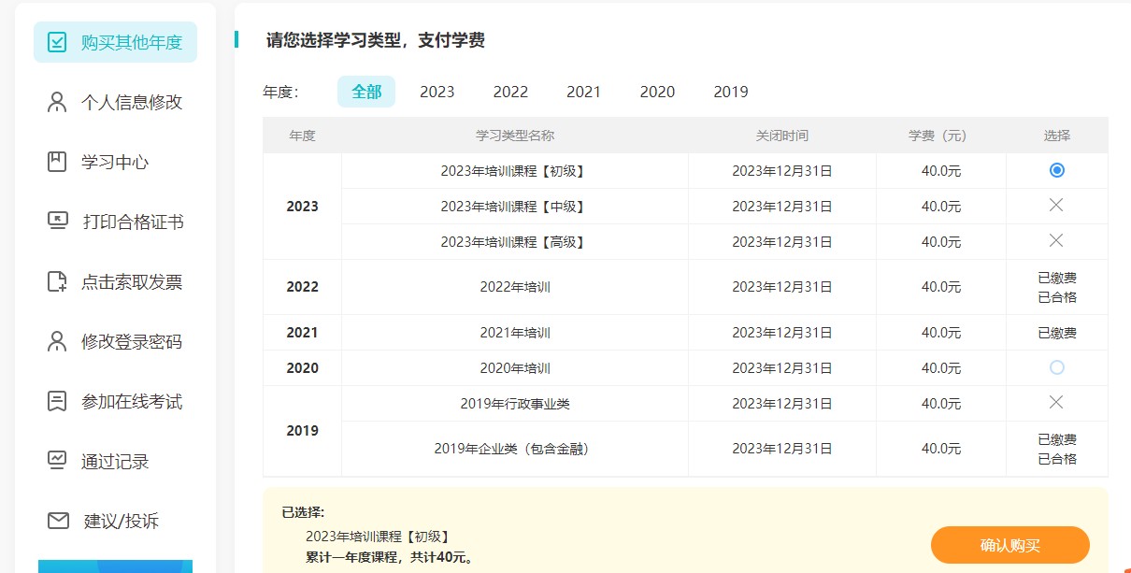Image resolution: width=1131 pixels, height=573 pixels.
Task: Switch to the 2019 year filter tab
Action: click(730, 92)
